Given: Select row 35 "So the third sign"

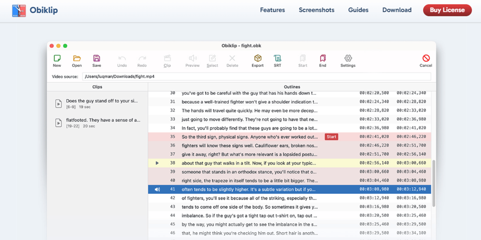Looking at the screenshot, I should (289, 137).
